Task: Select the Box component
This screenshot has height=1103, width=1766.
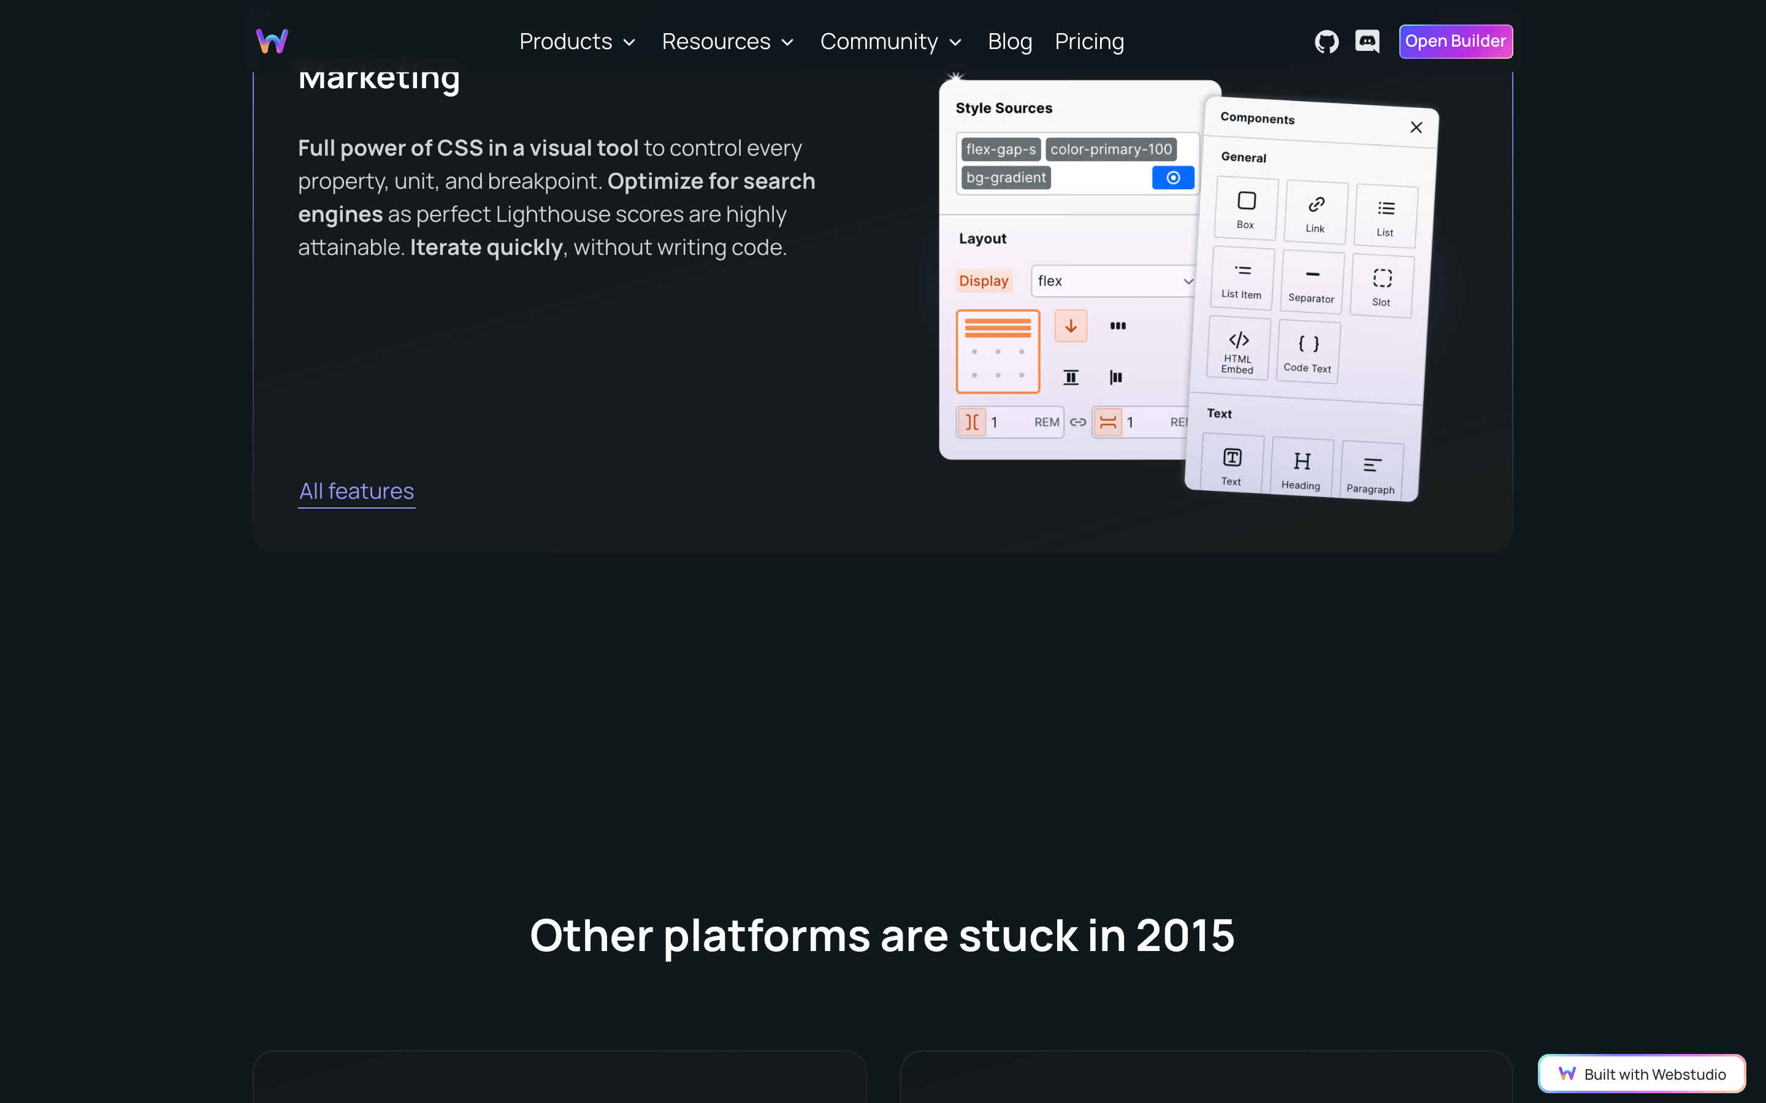Action: tap(1247, 208)
